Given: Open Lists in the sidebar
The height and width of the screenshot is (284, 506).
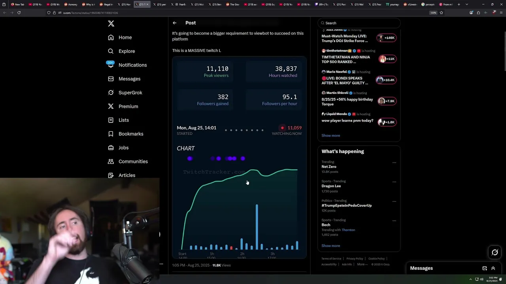Looking at the screenshot, I should point(118,120).
